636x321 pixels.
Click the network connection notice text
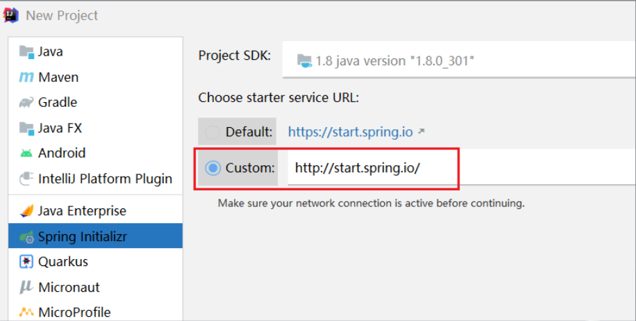coord(371,203)
